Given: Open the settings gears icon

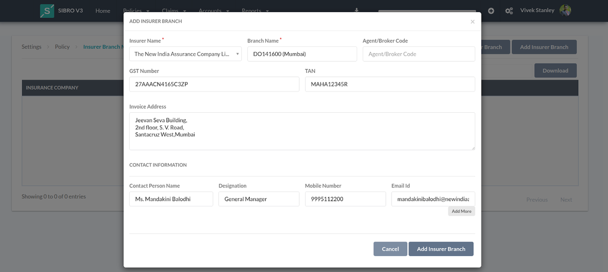Looking at the screenshot, I should (509, 11).
